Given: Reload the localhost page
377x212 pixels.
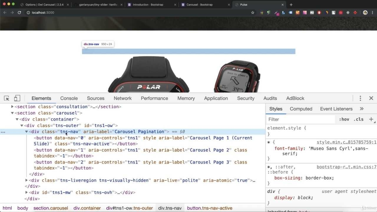Looking at the screenshot, I should (19, 13).
